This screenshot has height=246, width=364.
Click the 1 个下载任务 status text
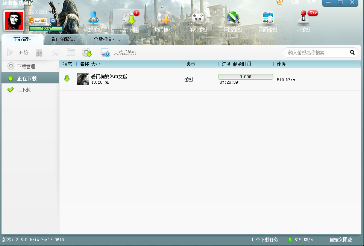click(x=265, y=240)
